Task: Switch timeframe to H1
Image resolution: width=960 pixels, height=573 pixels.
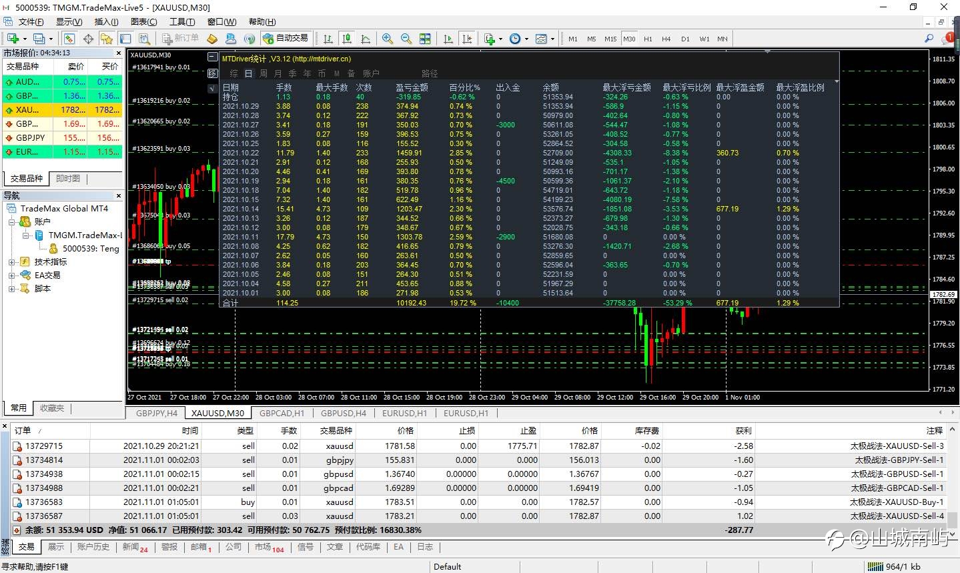Action: pyautogui.click(x=648, y=39)
